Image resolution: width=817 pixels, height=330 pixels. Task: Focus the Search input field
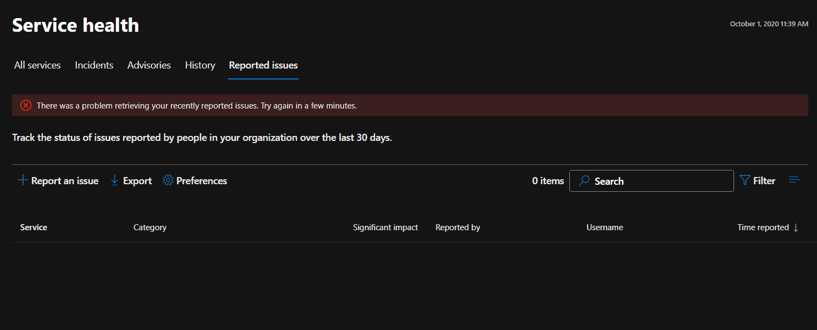point(651,181)
